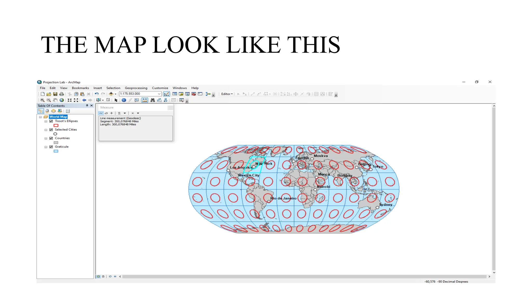The height and width of the screenshot is (299, 532).
Task: Clear and reset Measure results
Action: [x=132, y=113]
